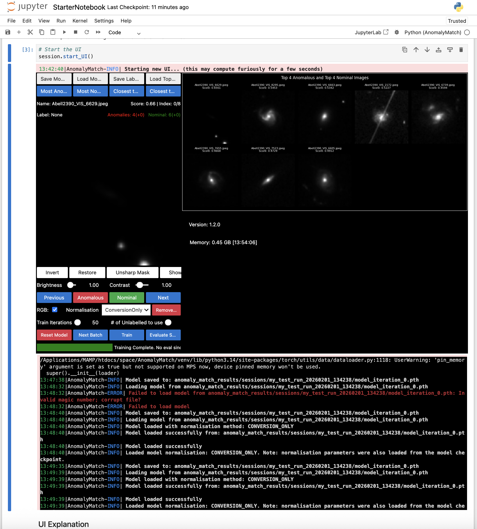Click the Evaluate button
The height and width of the screenshot is (529, 477).
coord(163,335)
